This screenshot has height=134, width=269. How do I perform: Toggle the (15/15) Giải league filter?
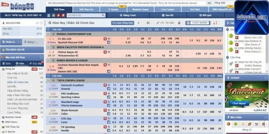pyautogui.click(x=165, y=23)
